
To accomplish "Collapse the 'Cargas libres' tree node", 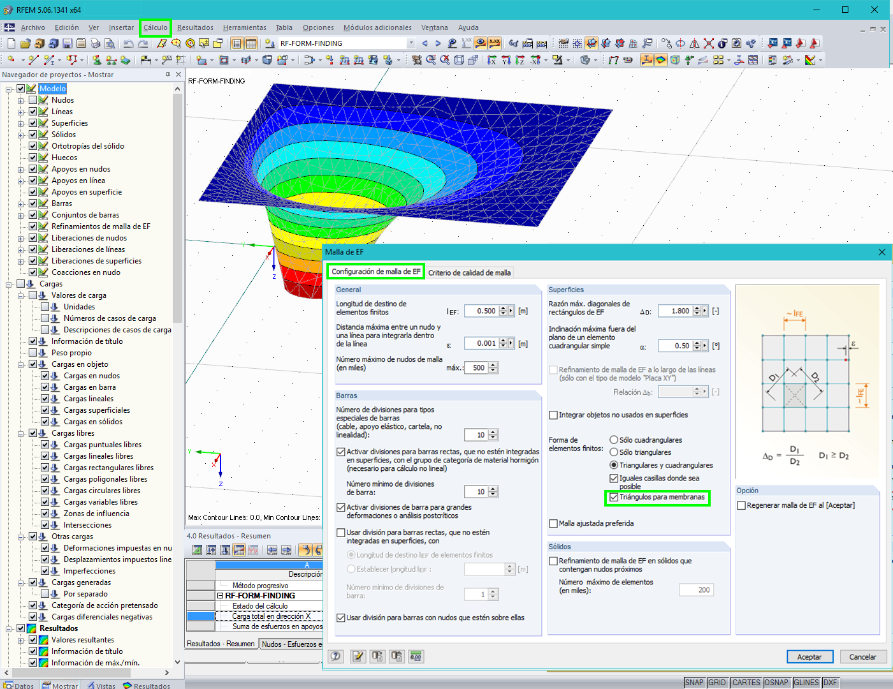I will (21, 433).
